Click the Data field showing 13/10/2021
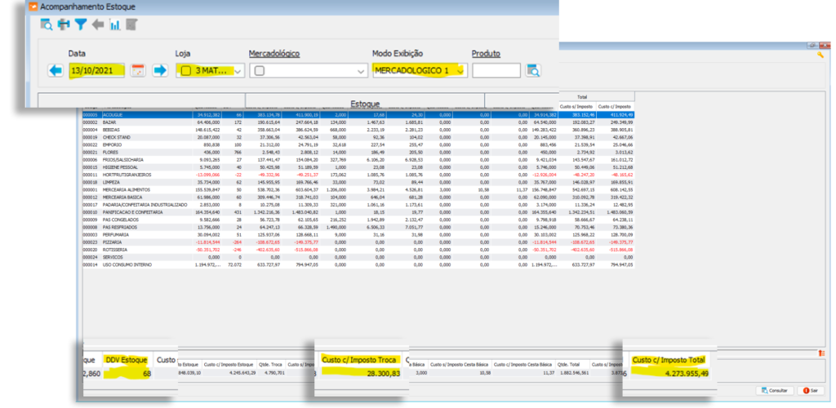This screenshot has height=408, width=836. [x=96, y=70]
